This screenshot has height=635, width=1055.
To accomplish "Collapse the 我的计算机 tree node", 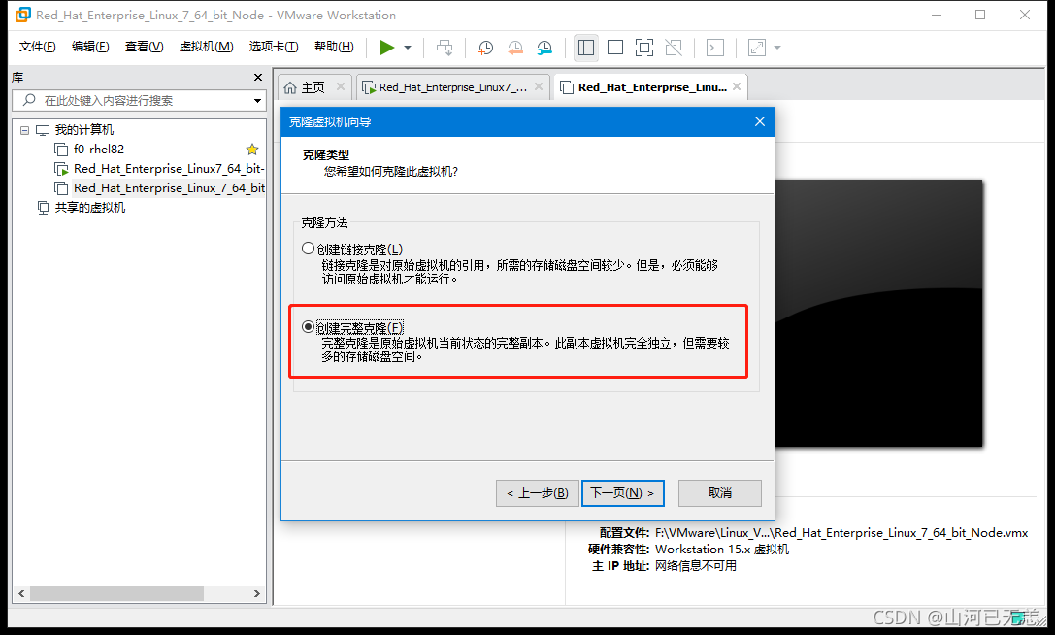I will tap(25, 131).
